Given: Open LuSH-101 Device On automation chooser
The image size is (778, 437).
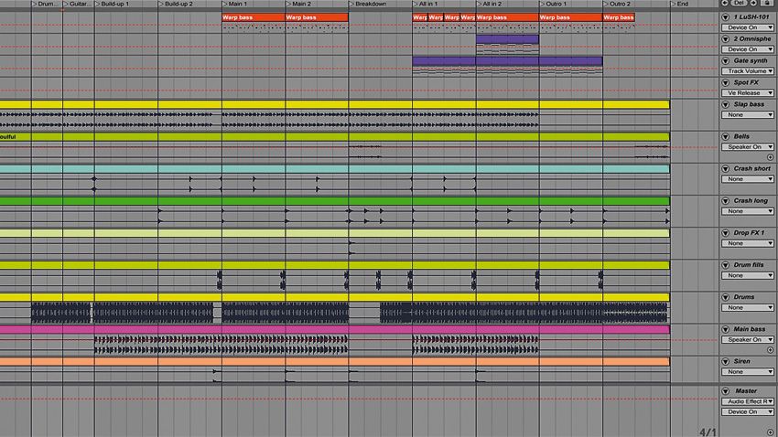Looking at the screenshot, I should tap(748, 27).
